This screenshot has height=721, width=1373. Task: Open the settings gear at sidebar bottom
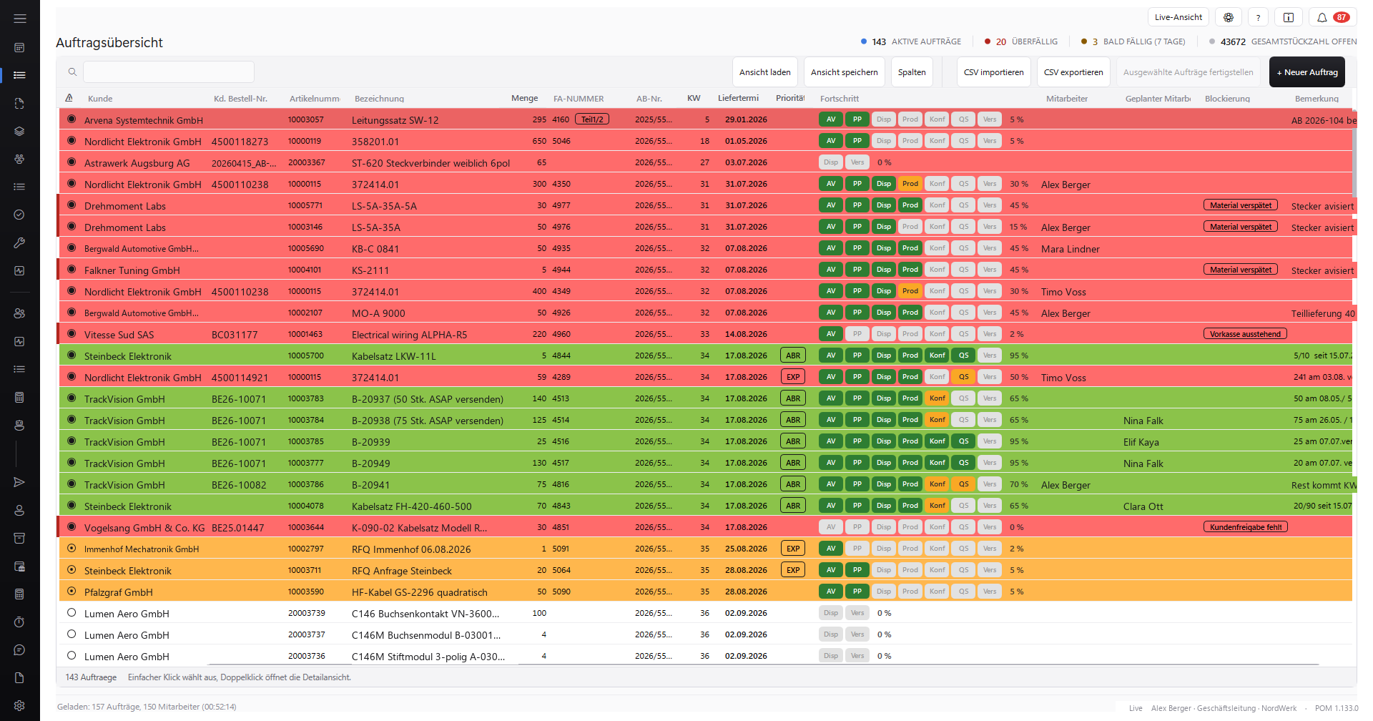19,706
